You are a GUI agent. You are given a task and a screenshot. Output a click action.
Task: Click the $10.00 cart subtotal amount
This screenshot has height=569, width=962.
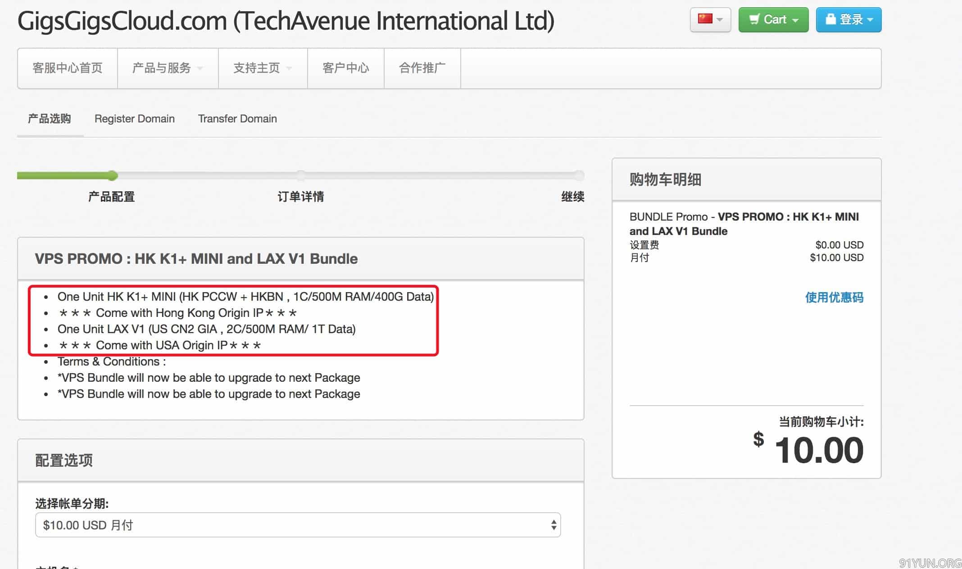click(808, 449)
